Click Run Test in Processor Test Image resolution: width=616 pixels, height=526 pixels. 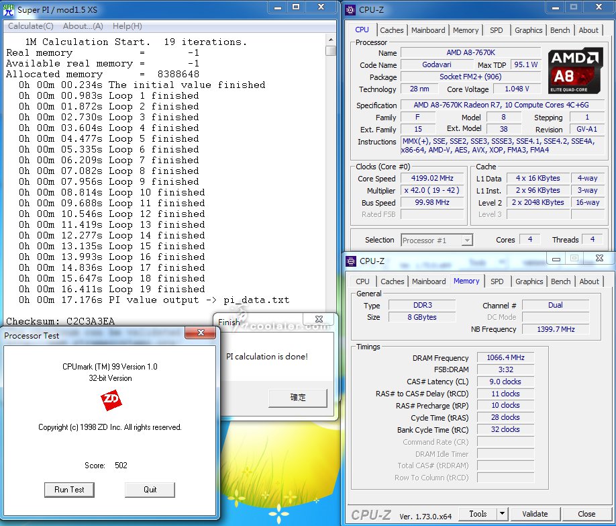pos(69,490)
